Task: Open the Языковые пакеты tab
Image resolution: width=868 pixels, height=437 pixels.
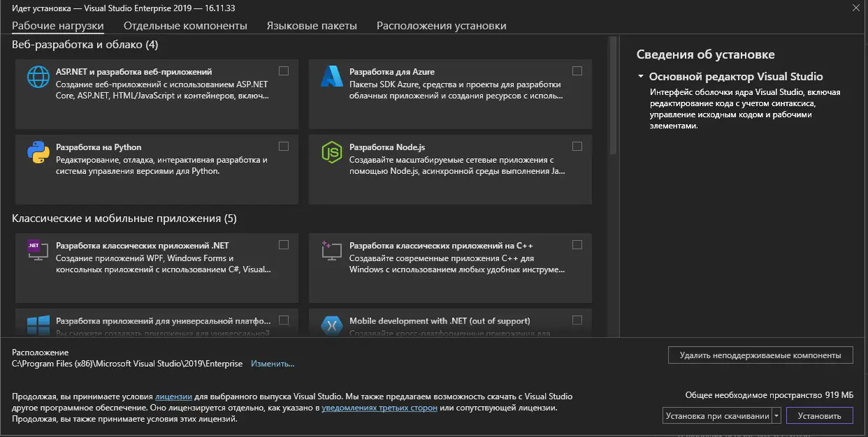Action: point(310,24)
